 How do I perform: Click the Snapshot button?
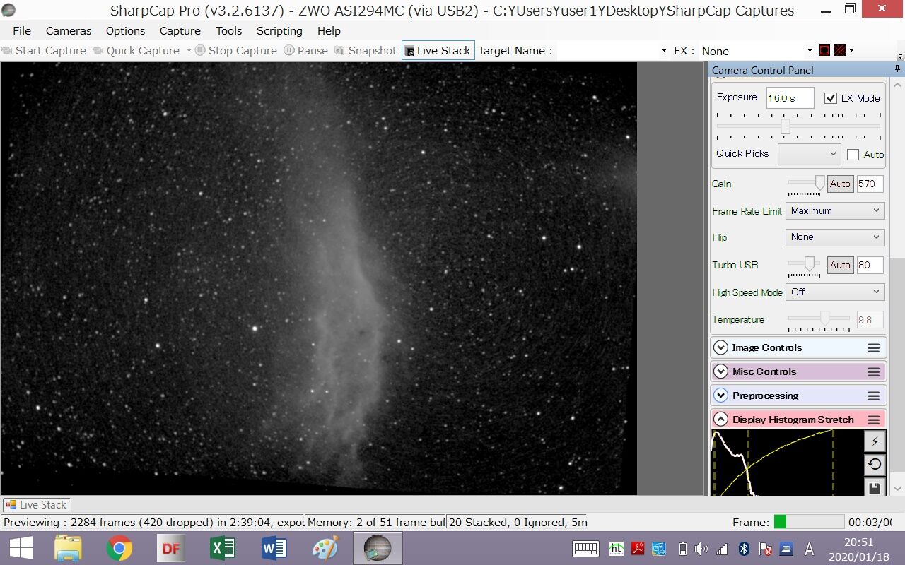pos(366,51)
